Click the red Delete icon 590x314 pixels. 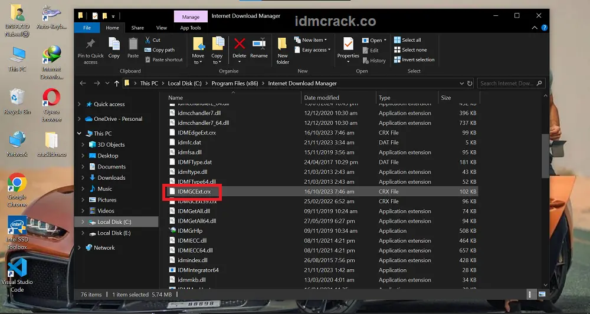point(240,44)
